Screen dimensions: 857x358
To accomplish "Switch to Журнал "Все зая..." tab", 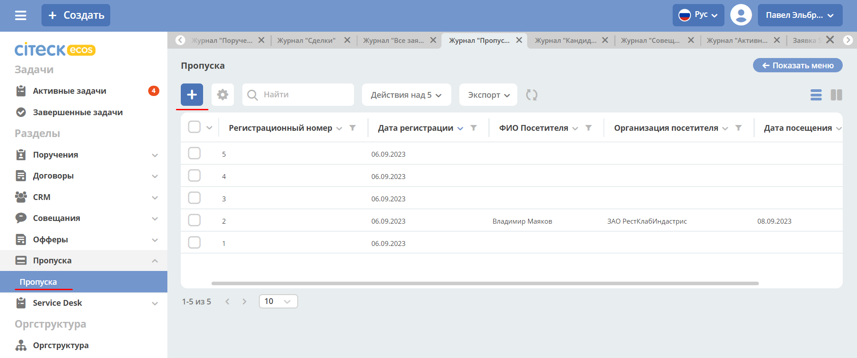I will click(393, 40).
